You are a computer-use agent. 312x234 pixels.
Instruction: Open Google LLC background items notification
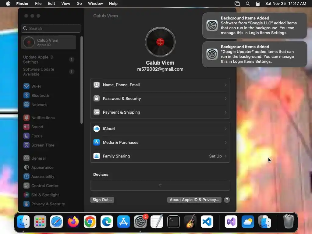click(254, 26)
